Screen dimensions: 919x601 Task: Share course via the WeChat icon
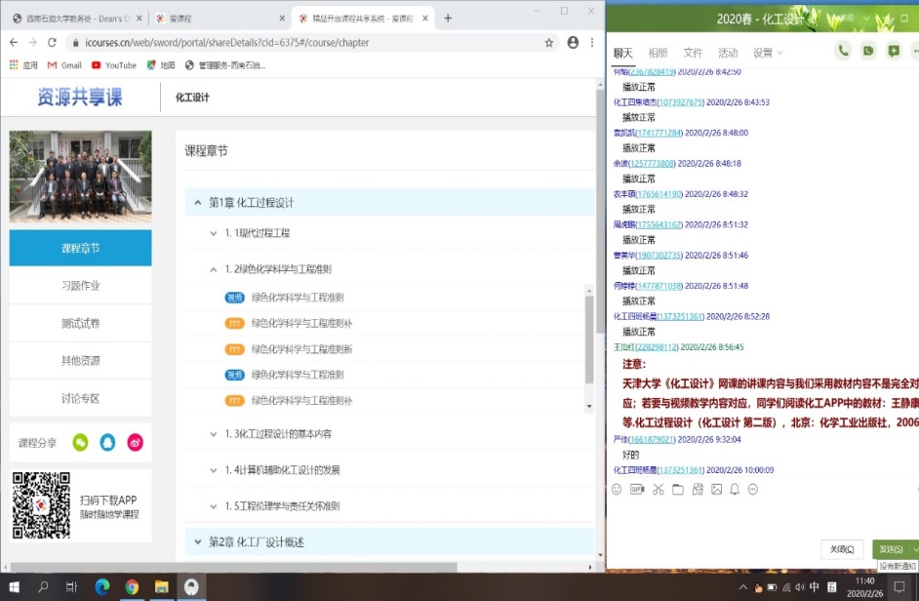[82, 443]
